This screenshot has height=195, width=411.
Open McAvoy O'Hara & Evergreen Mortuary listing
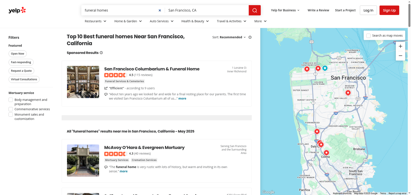pos(144,147)
